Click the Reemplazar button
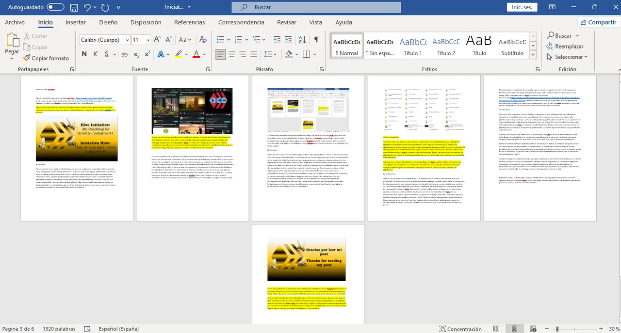The height and width of the screenshot is (333, 621). click(x=565, y=46)
